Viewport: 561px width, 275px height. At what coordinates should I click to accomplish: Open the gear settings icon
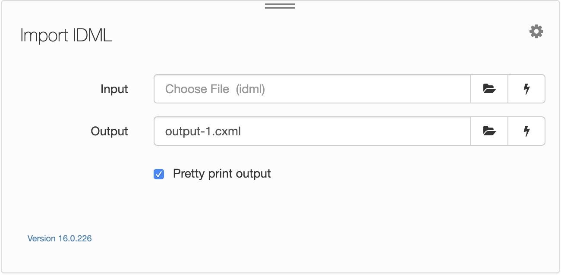(x=536, y=31)
